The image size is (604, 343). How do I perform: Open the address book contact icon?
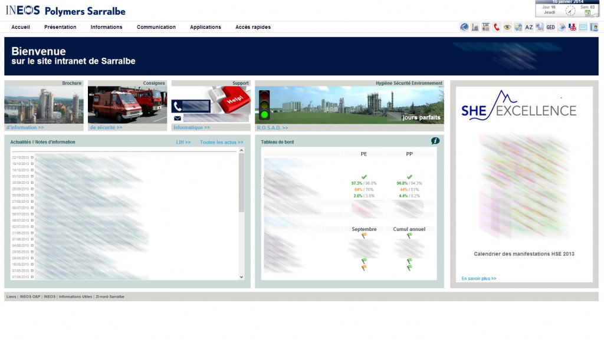(594, 27)
